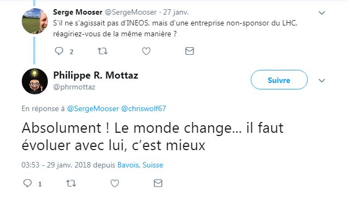Open the @phrmottaz handle

(74, 87)
